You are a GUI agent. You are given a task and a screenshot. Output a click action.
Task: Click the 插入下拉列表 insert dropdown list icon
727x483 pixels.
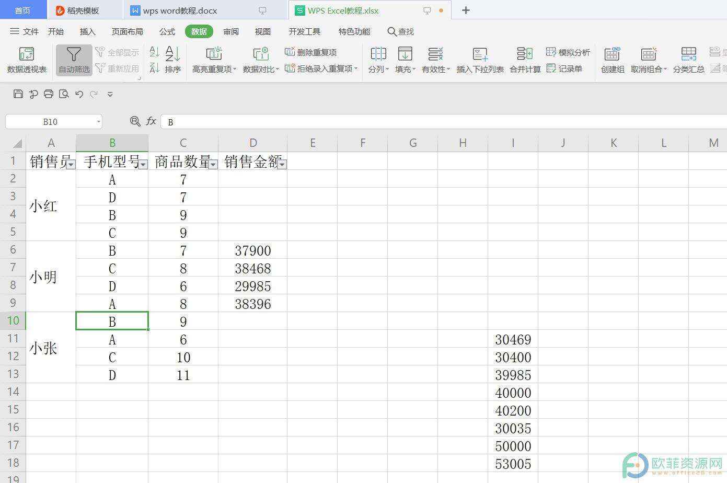point(480,54)
